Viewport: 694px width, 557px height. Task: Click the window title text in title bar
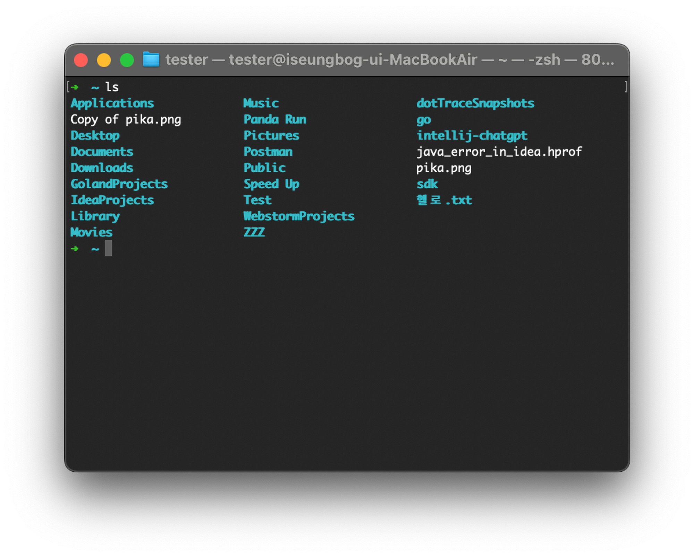click(389, 60)
